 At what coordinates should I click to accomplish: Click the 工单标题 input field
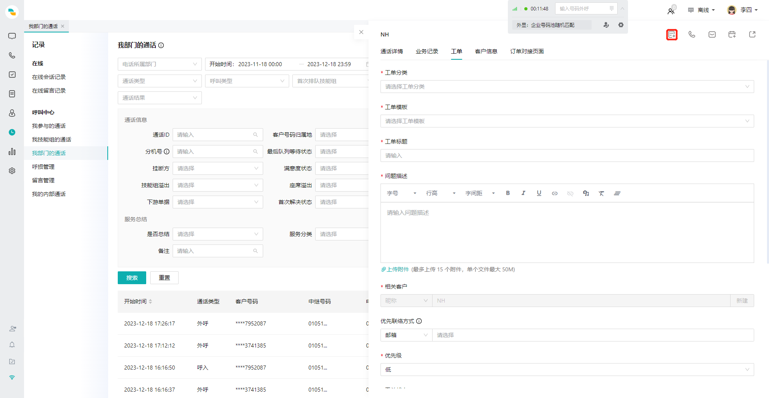pos(567,156)
